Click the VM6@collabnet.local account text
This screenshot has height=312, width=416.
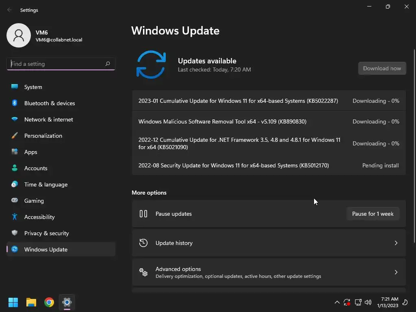click(59, 40)
